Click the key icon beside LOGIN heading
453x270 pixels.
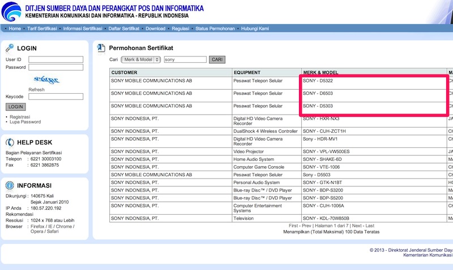[x=10, y=48]
